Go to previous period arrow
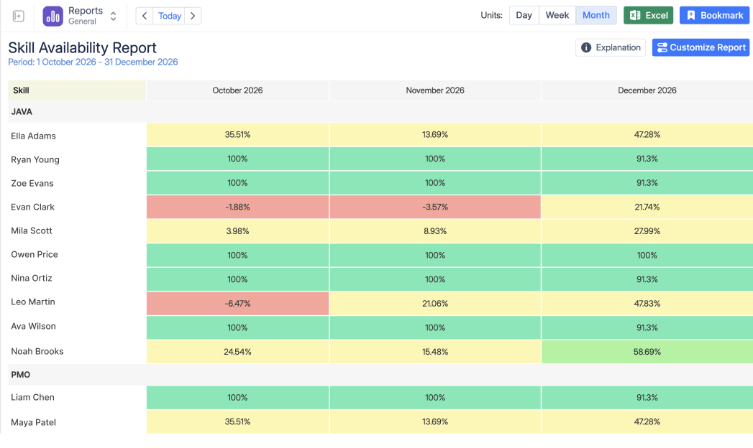753x448 pixels. pos(145,16)
